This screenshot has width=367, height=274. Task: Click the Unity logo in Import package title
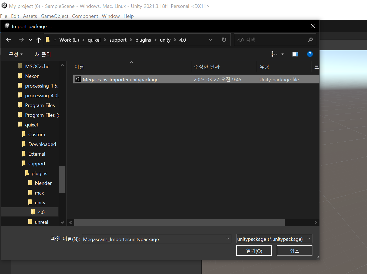(7, 26)
